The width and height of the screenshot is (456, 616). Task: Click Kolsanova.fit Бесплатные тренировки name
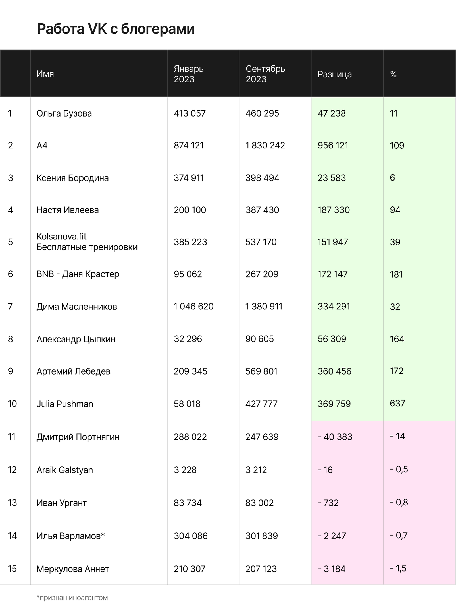(87, 242)
